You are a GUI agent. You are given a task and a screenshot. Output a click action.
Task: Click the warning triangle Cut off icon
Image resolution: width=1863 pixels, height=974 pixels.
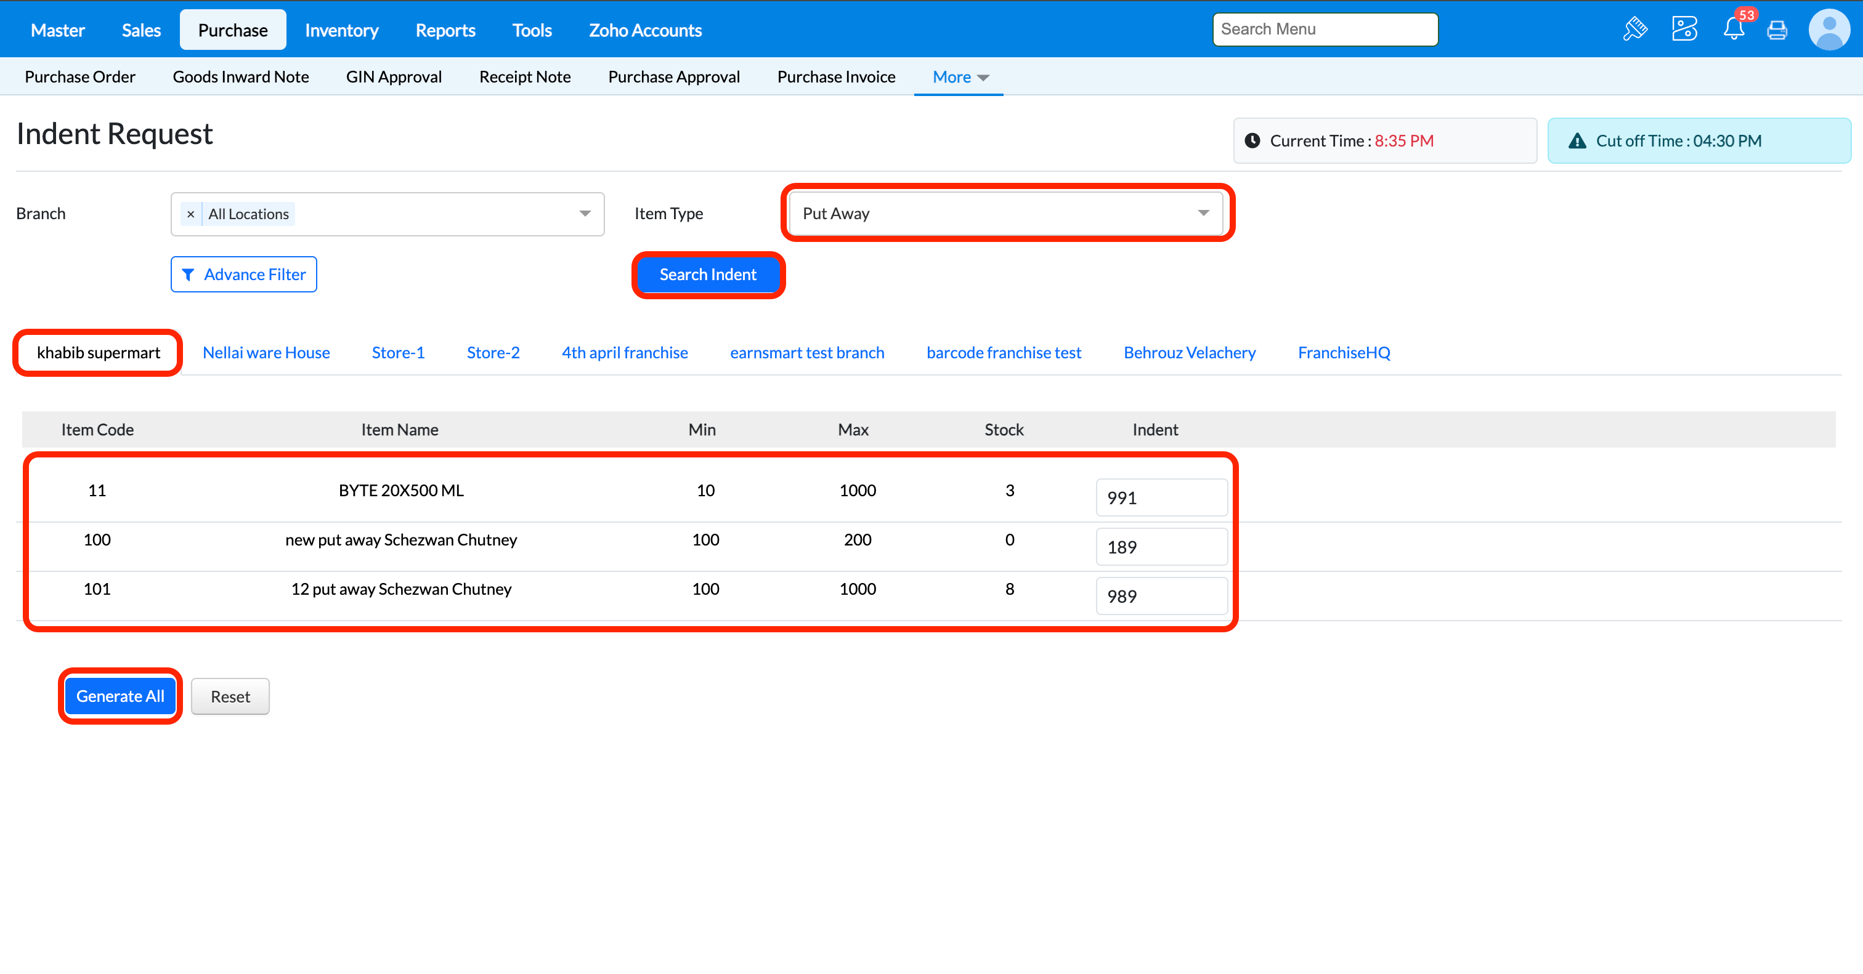(1577, 141)
